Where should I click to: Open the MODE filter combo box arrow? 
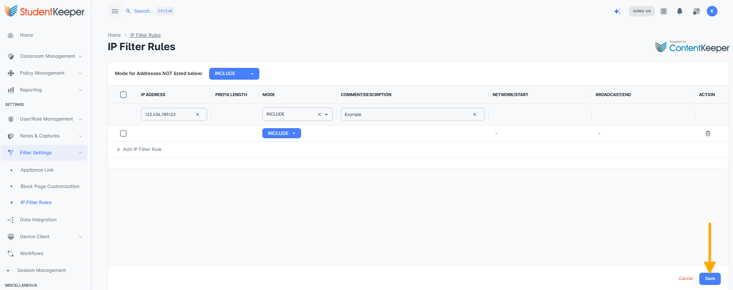[x=326, y=115]
